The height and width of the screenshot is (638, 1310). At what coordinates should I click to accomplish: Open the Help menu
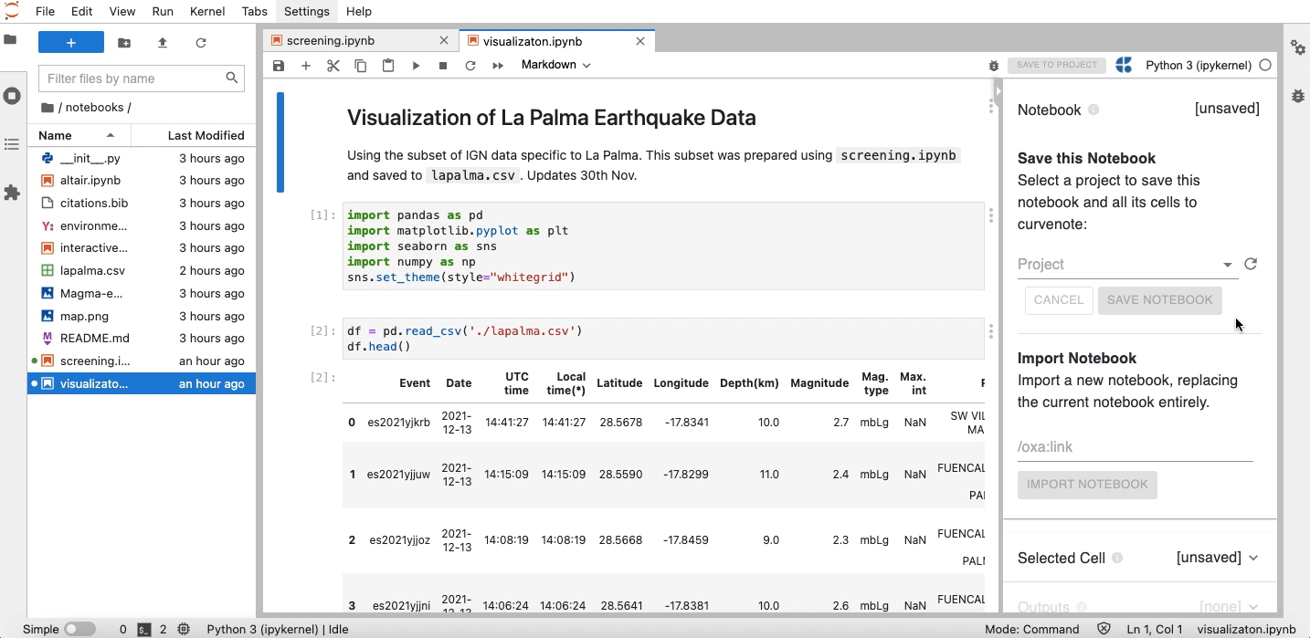359,11
